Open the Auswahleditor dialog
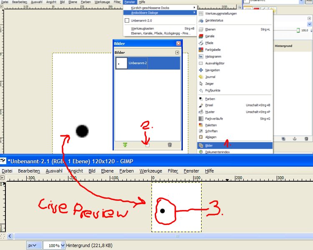This screenshot has height=250, width=313. (x=235, y=63)
